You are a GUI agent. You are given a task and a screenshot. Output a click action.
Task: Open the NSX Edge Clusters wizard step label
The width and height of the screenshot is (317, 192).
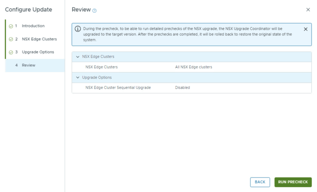click(x=39, y=39)
